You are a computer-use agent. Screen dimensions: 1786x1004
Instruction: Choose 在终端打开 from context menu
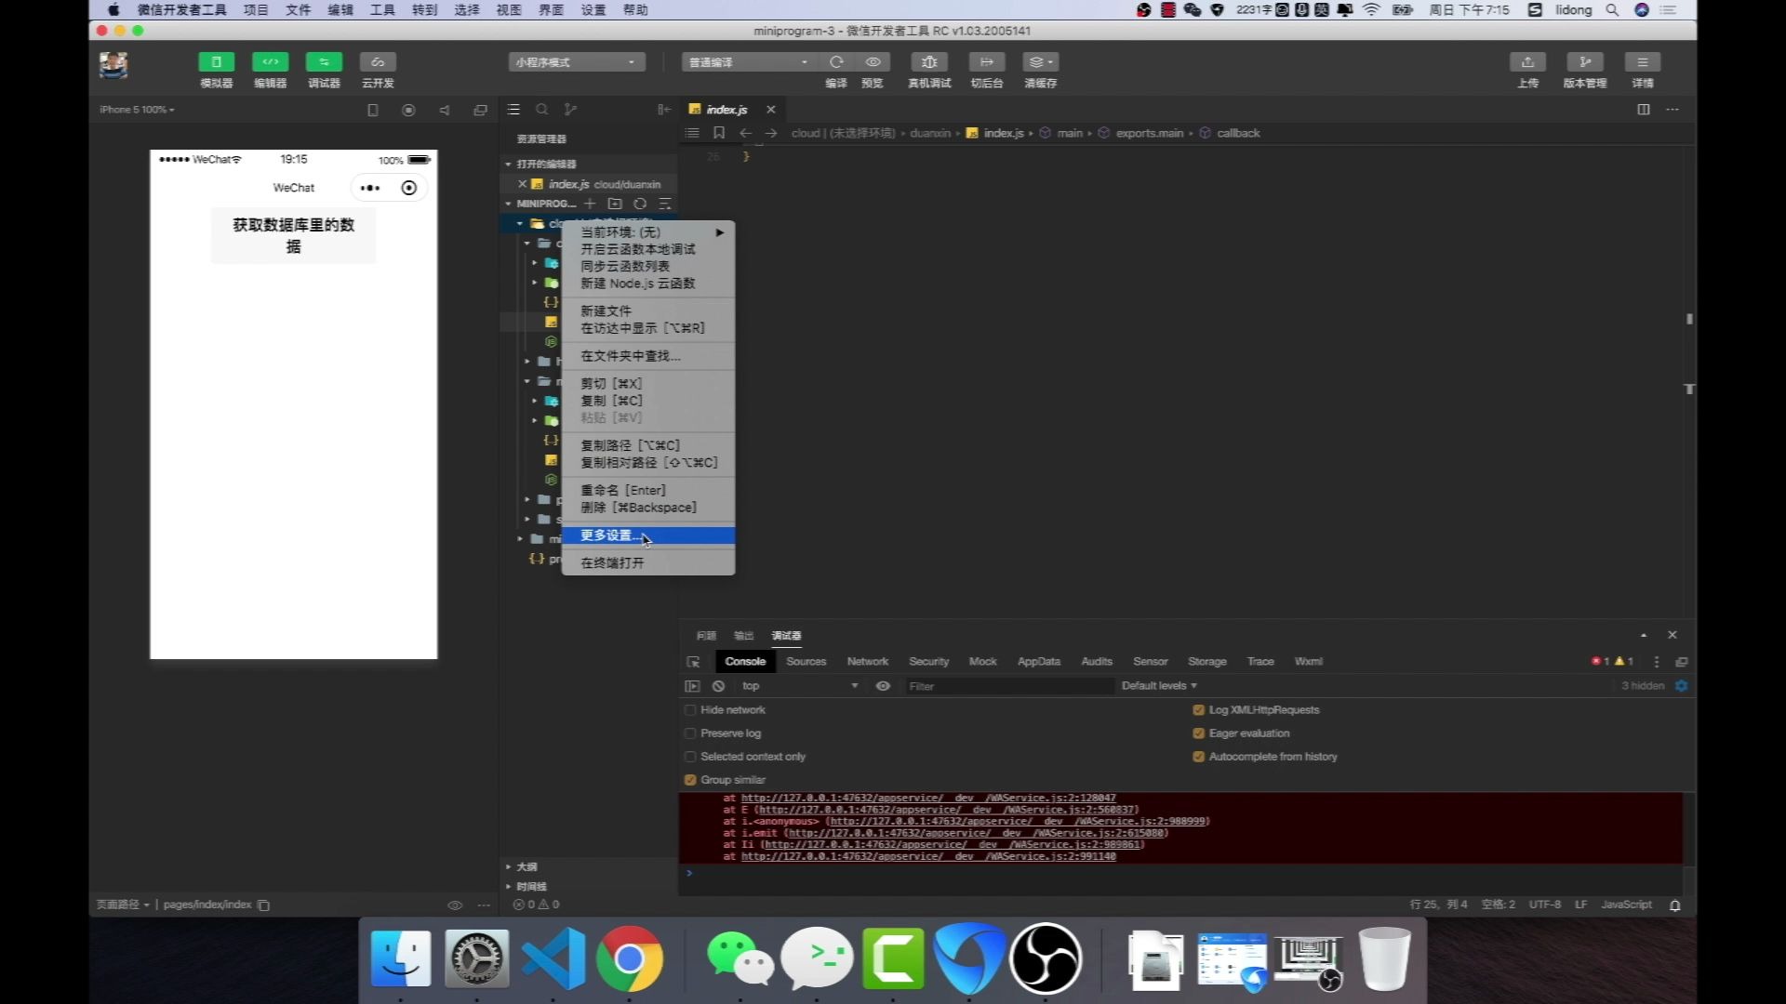click(648, 562)
